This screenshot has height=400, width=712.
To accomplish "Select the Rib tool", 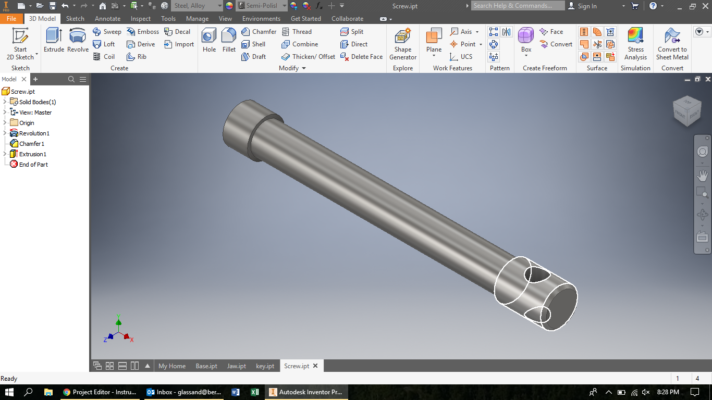I will point(137,57).
